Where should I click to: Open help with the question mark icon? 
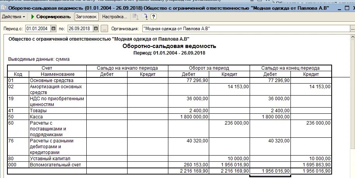coord(154,17)
